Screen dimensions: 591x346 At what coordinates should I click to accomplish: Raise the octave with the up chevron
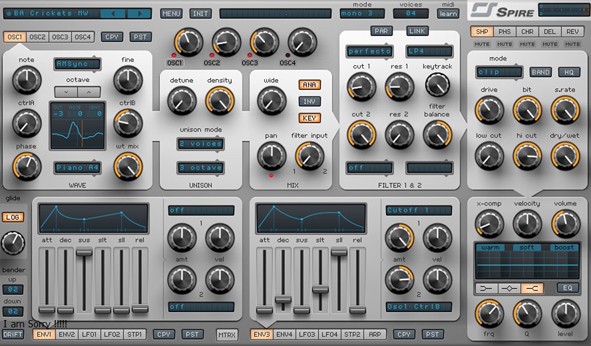[89, 92]
